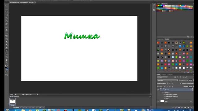Click the background color swatch
The width and height of the screenshot is (198, 111).
click(x=7, y=69)
